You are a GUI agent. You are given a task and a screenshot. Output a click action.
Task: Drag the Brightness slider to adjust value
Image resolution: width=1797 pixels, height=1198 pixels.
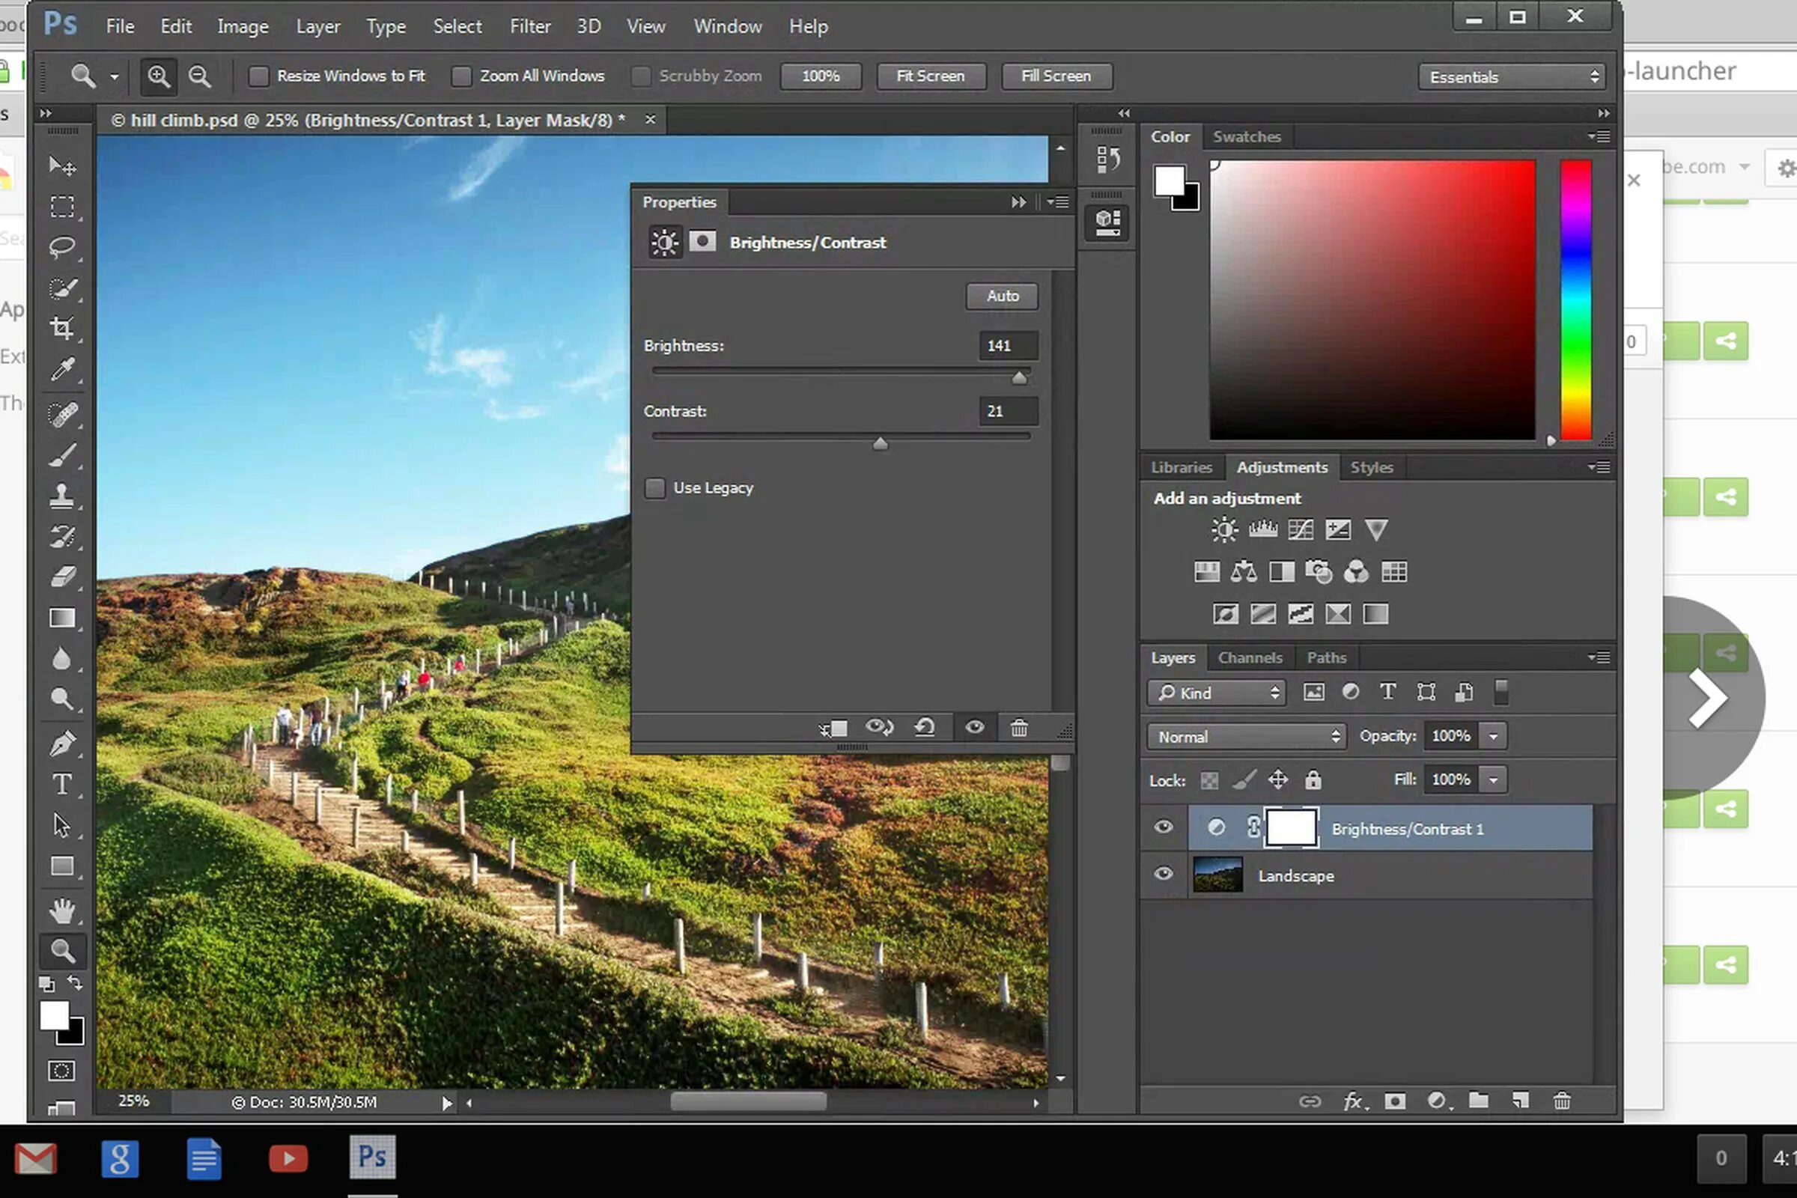[1018, 377]
